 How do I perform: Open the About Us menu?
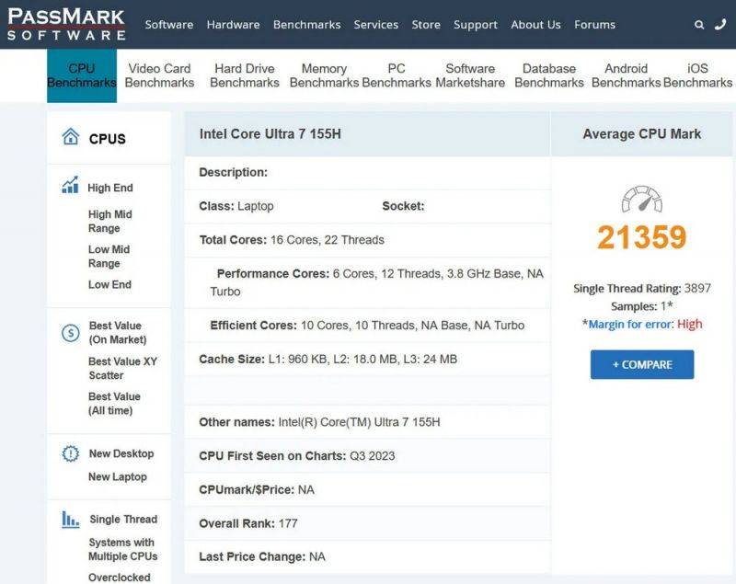pyautogui.click(x=535, y=25)
